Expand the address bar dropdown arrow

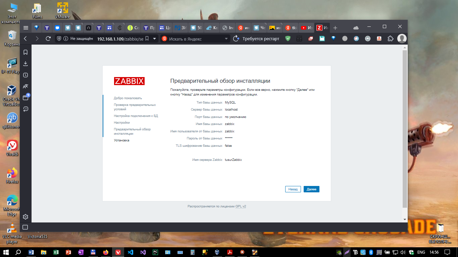[x=154, y=39]
